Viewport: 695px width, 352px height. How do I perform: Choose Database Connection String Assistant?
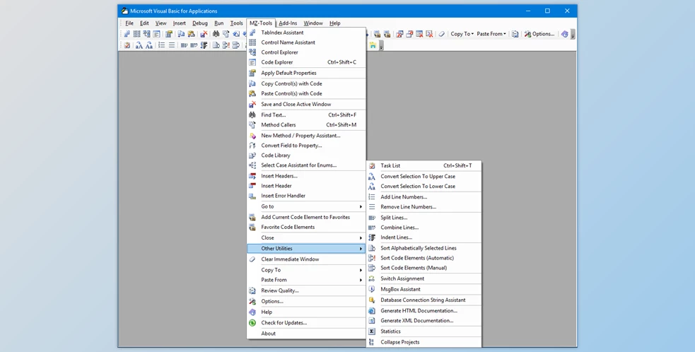424,300
